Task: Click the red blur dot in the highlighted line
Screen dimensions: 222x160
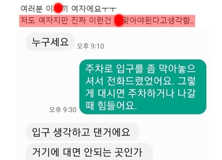Action: [x=118, y=20]
